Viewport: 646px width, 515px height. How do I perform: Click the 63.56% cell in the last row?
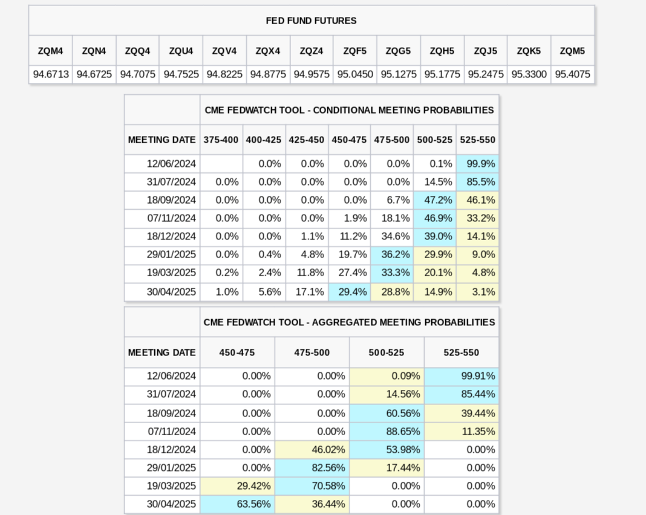pyautogui.click(x=237, y=504)
